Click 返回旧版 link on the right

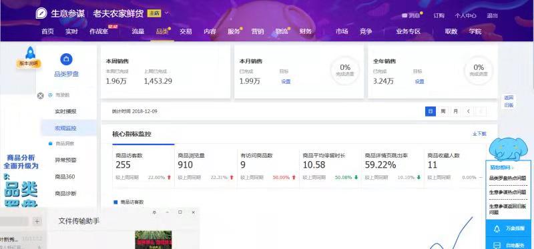coord(509,101)
